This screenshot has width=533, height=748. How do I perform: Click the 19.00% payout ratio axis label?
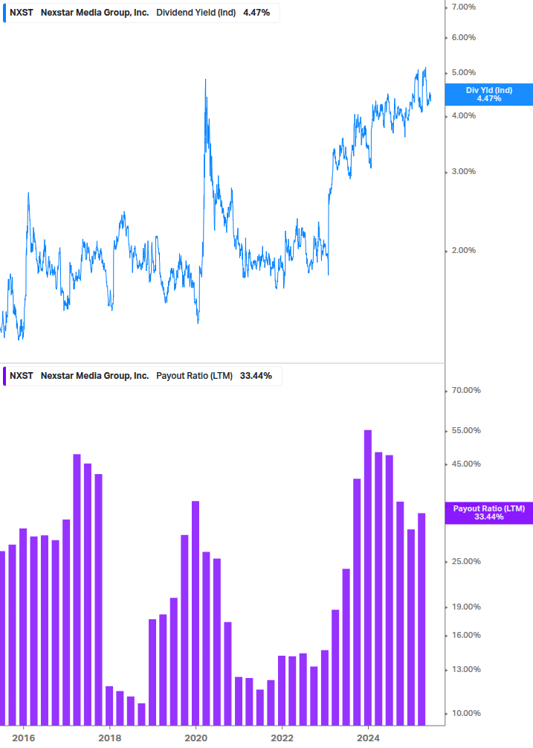[466, 607]
